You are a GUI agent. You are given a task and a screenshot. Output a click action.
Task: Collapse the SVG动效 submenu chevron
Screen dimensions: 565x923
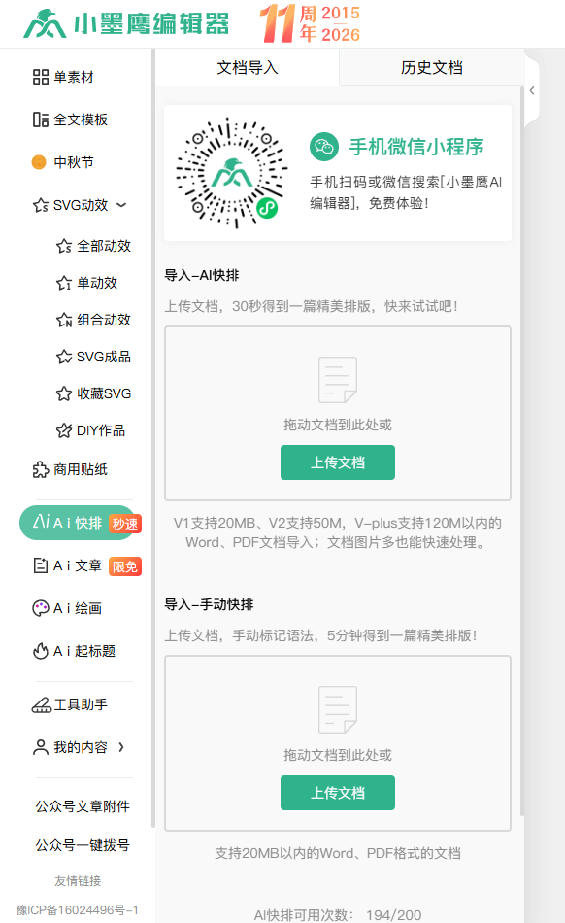(x=121, y=205)
